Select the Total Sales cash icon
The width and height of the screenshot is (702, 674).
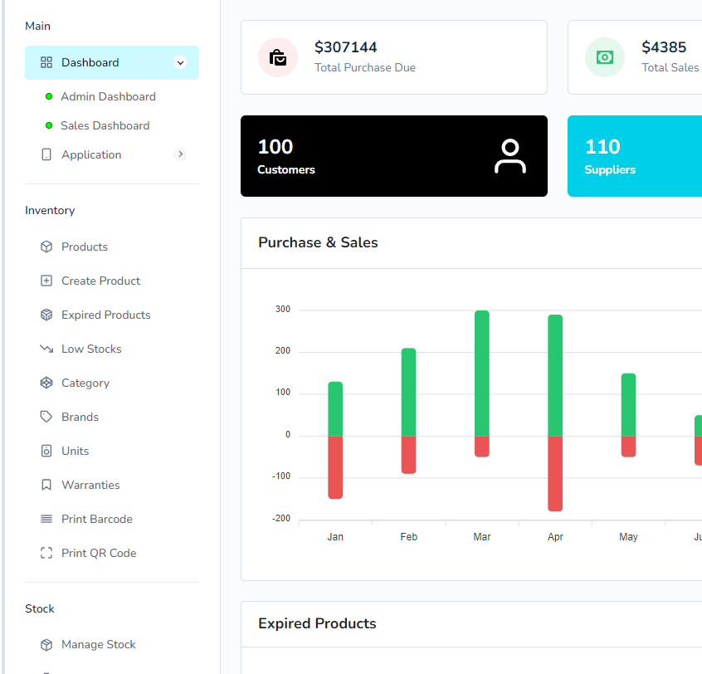[x=604, y=56]
